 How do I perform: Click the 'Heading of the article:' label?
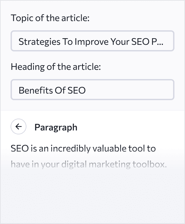[56, 67]
